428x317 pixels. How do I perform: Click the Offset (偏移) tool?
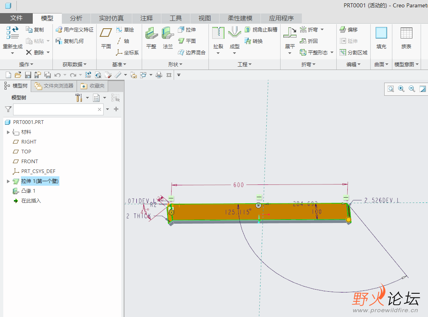[349, 29]
